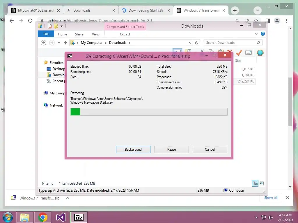Open Recent places in the navigation pane
The height and width of the screenshot is (223, 298).
(58, 81)
